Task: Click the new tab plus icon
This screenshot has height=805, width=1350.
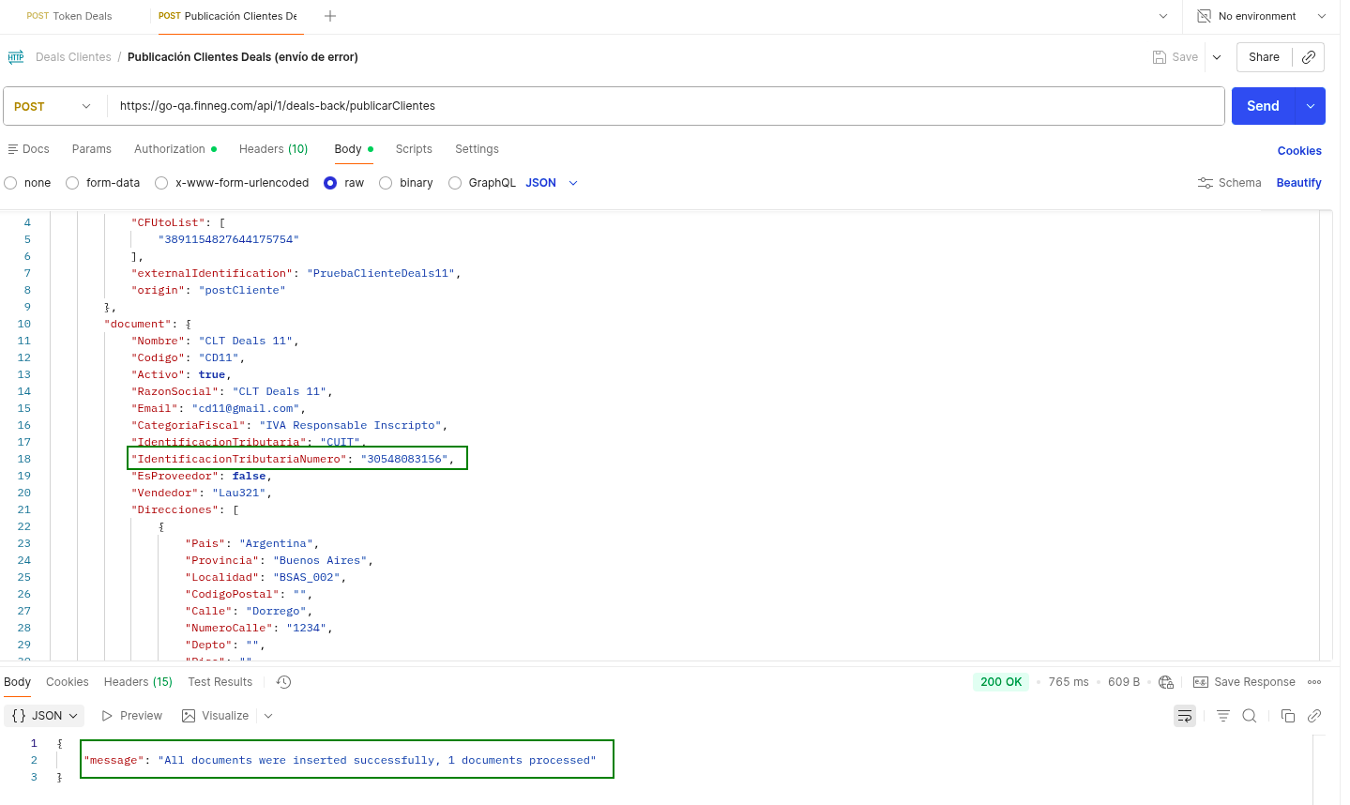Action: 330,16
